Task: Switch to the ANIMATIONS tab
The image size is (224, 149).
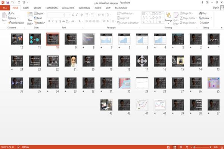Action: (x=68, y=8)
